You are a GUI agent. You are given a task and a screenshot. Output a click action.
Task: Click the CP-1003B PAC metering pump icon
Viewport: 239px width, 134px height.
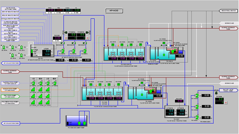click(41, 96)
